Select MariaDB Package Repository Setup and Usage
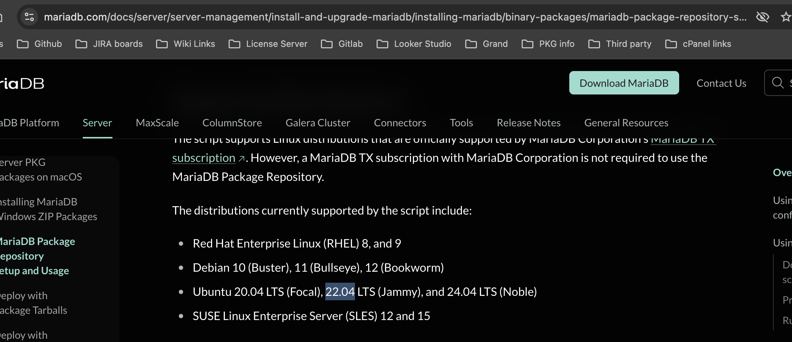The width and height of the screenshot is (792, 342). pos(37,256)
